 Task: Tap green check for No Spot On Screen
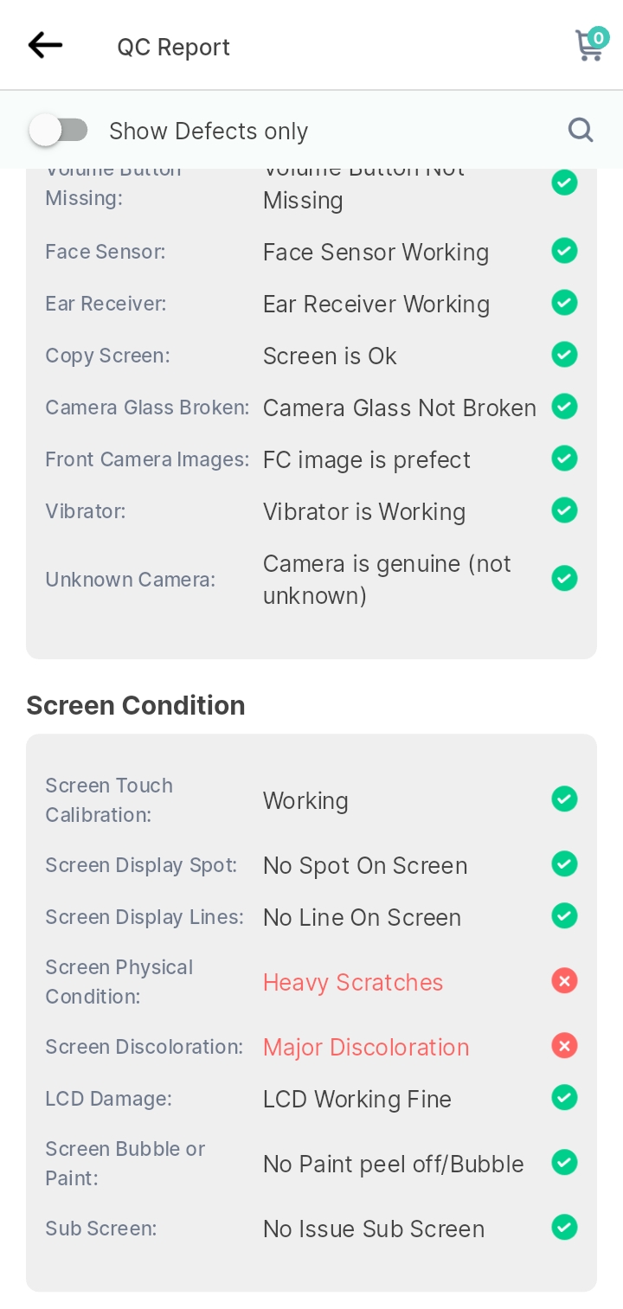coord(565,864)
